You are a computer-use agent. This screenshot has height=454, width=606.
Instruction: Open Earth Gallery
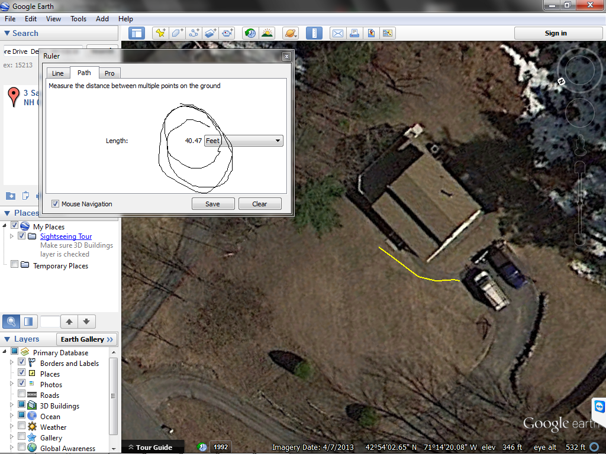coord(87,339)
